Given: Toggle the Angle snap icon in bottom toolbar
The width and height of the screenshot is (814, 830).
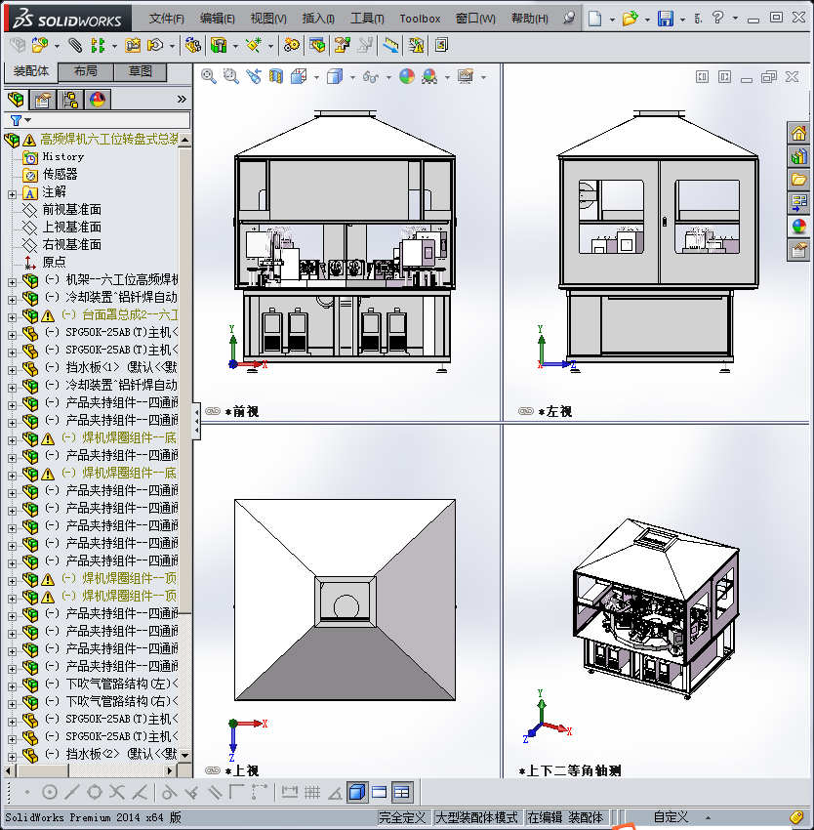Looking at the screenshot, I should 335,793.
